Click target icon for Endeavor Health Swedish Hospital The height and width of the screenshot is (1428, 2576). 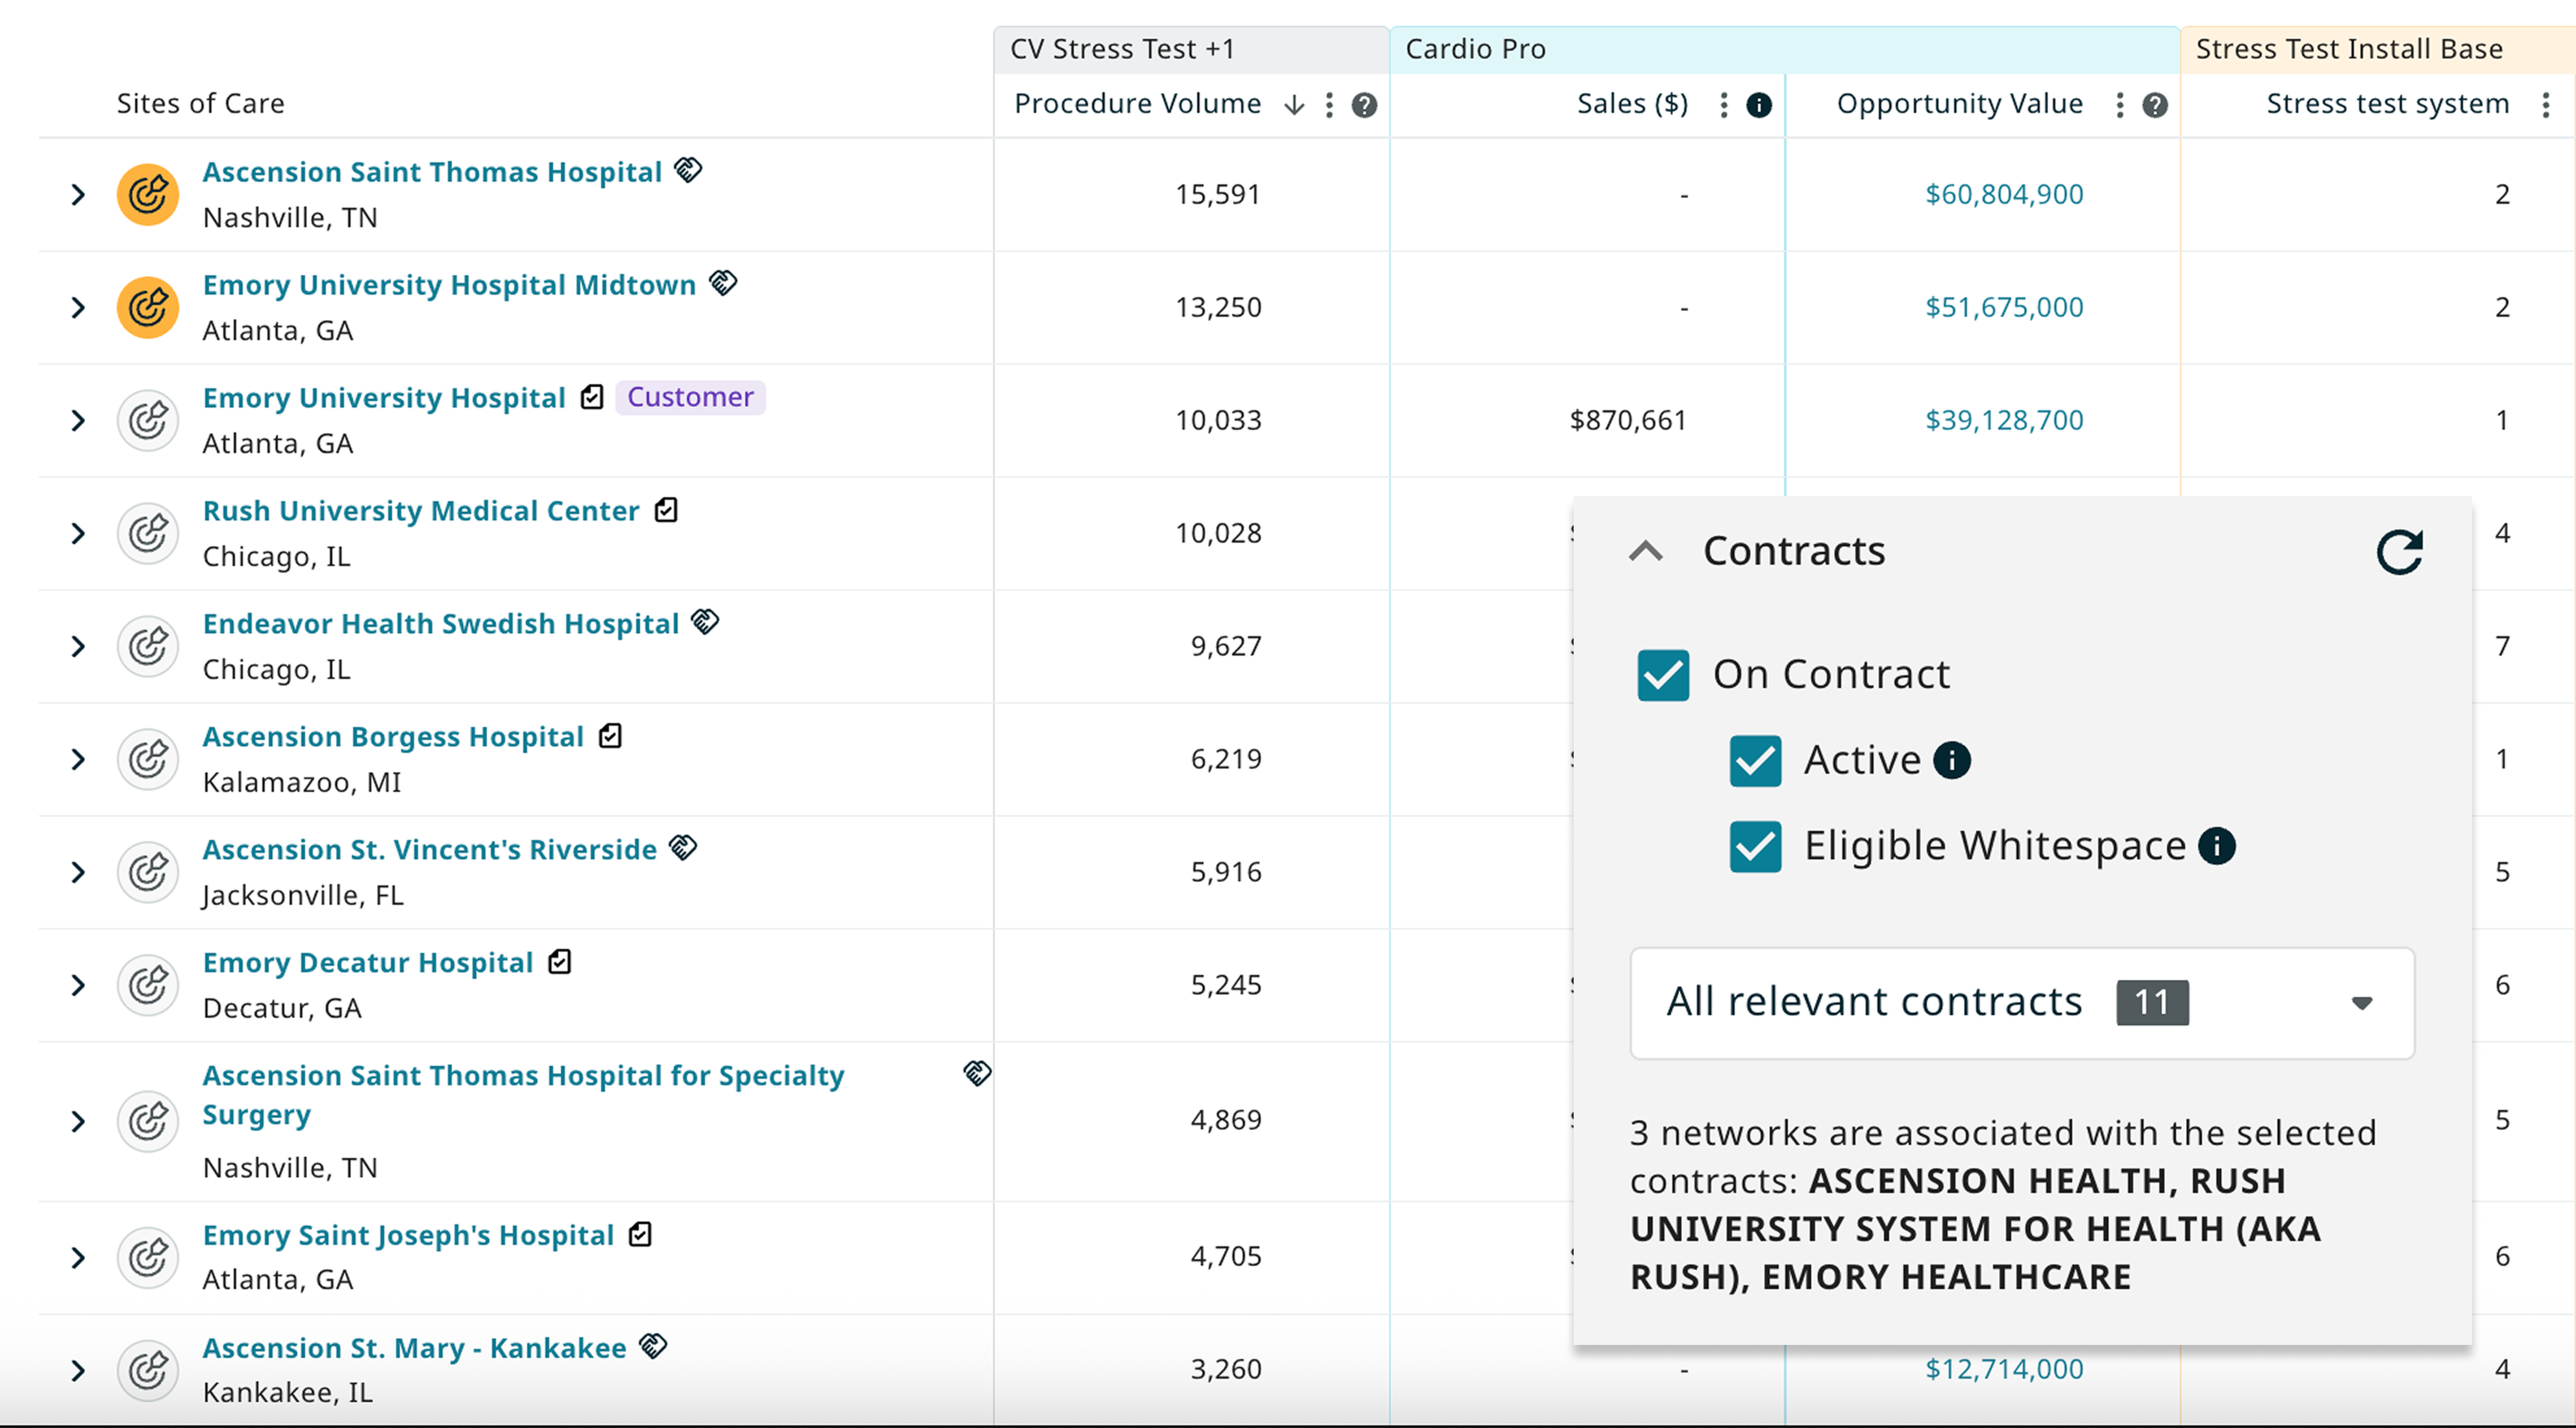pyautogui.click(x=148, y=647)
